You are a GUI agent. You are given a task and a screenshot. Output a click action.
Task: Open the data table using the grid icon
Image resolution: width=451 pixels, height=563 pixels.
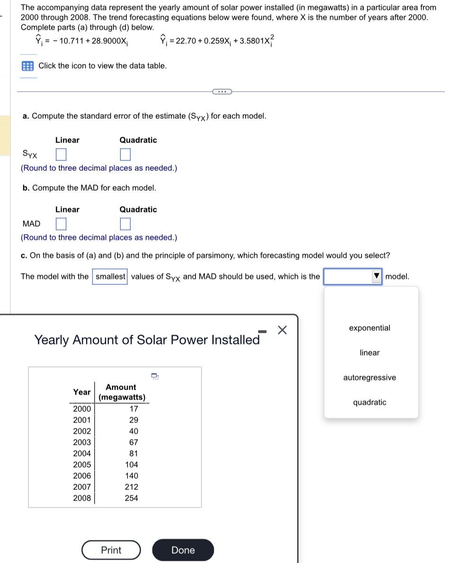[x=27, y=66]
